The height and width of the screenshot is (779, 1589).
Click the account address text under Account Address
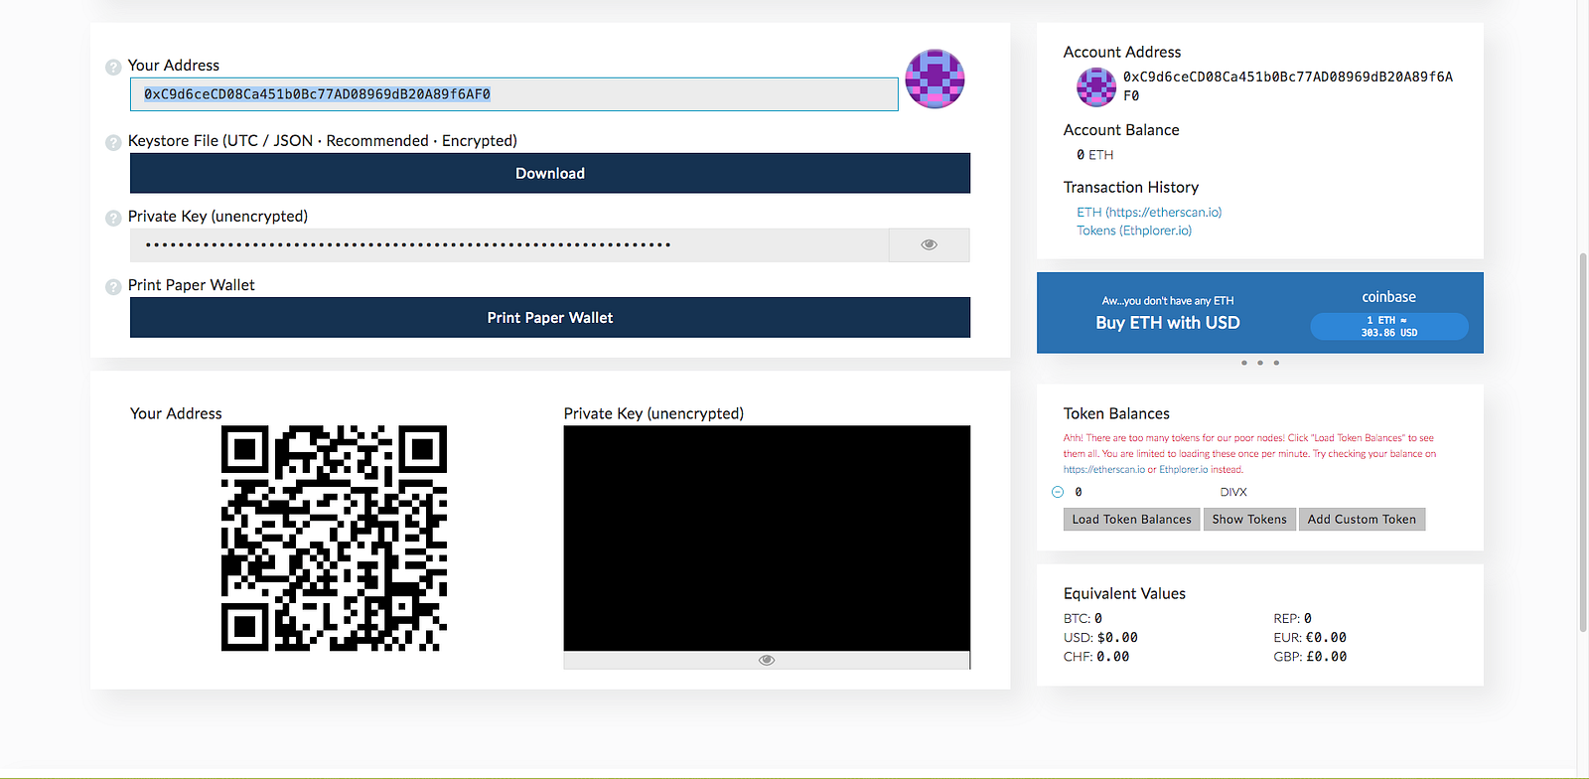tap(1288, 86)
